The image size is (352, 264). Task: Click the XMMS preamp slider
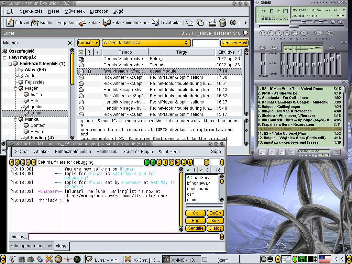tap(263, 64)
